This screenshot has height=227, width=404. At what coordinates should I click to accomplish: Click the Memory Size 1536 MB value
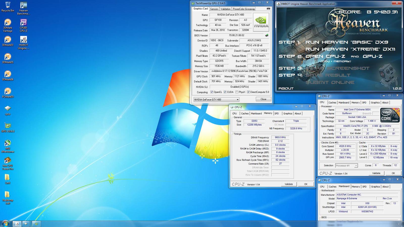tap(219, 66)
